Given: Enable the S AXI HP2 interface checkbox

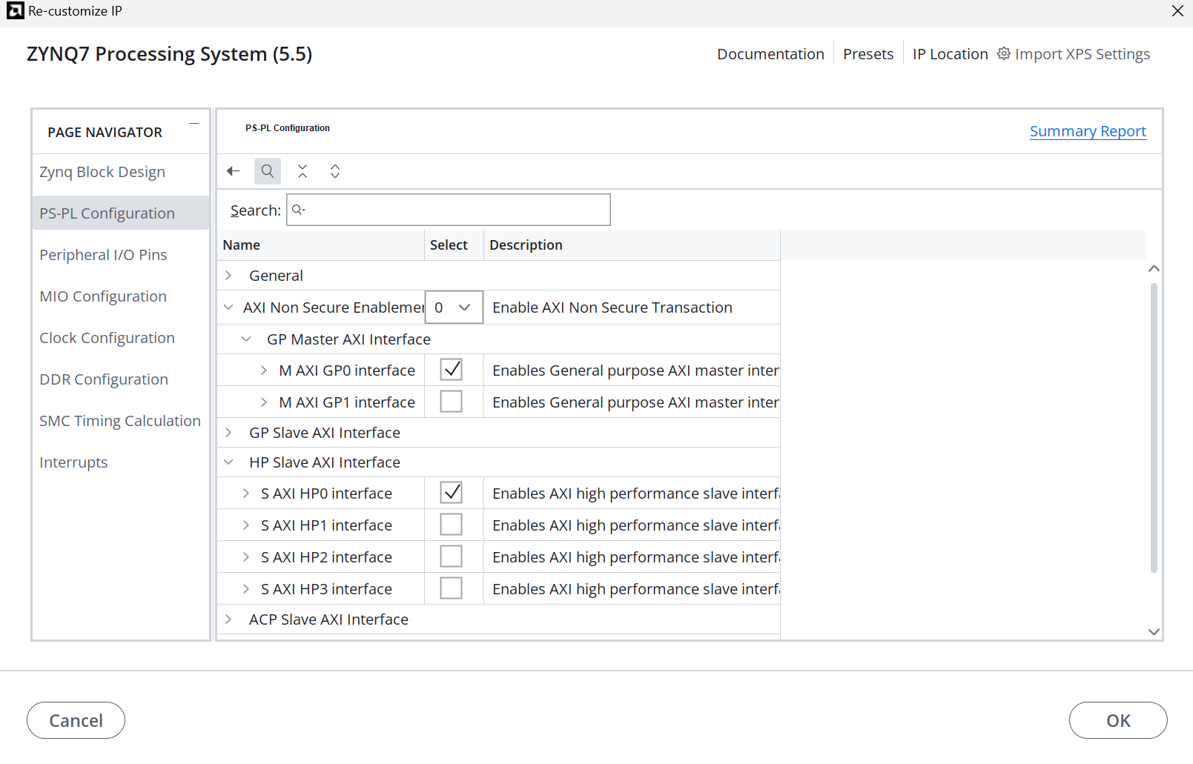Looking at the screenshot, I should pos(451,556).
